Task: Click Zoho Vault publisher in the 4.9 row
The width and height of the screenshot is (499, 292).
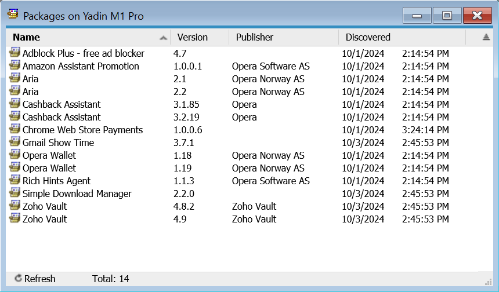Action: [254, 219]
